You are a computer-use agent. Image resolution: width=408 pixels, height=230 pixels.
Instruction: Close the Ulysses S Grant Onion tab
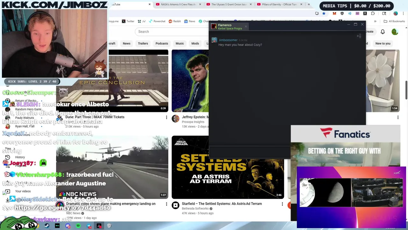(251, 4)
